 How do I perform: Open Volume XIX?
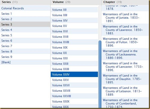[x=74, y=47]
